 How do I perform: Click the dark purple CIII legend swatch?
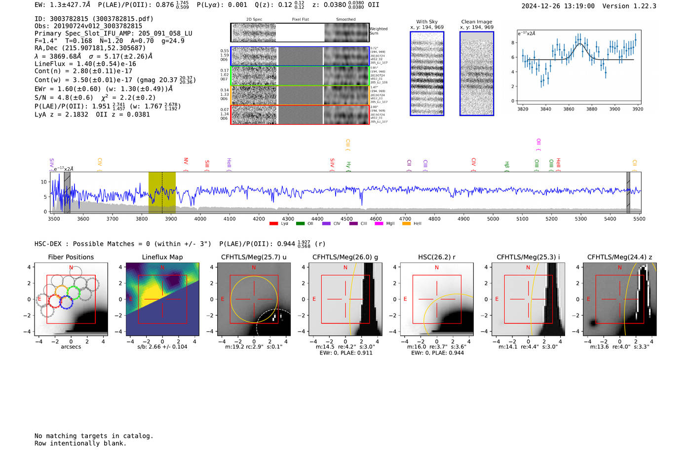click(x=353, y=223)
